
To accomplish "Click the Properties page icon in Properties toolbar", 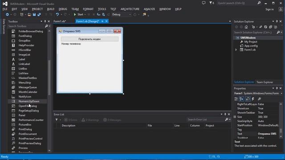I will (x=248, y=99).
